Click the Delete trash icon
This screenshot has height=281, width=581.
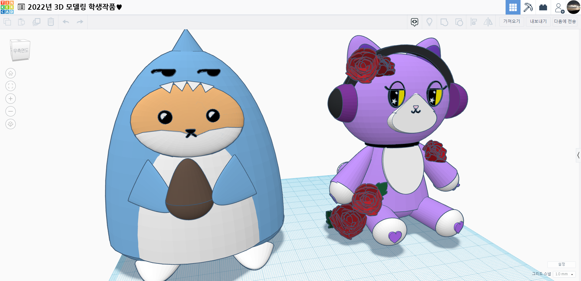[51, 22]
